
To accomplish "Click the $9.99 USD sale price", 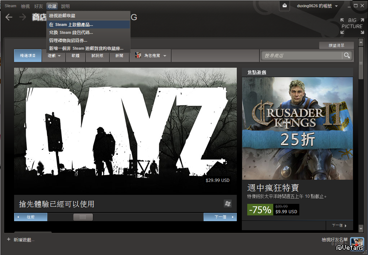I will (x=286, y=212).
